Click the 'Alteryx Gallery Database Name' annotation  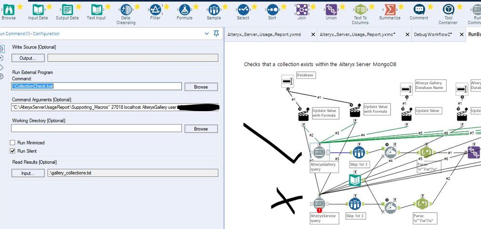[x=430, y=85]
